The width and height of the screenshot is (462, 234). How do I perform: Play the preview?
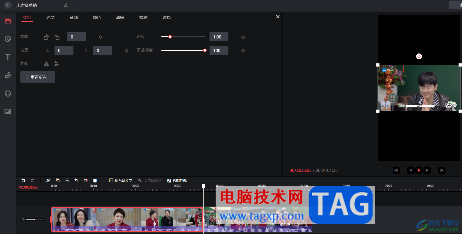(x=419, y=170)
